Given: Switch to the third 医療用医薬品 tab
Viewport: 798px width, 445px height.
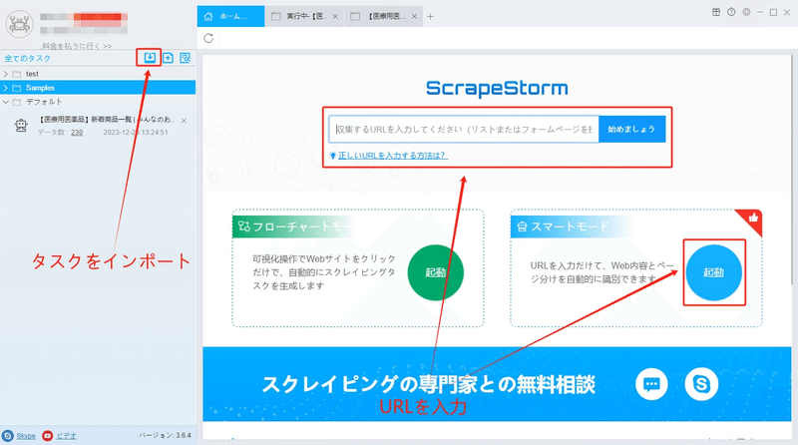Looking at the screenshot, I should pos(384,16).
